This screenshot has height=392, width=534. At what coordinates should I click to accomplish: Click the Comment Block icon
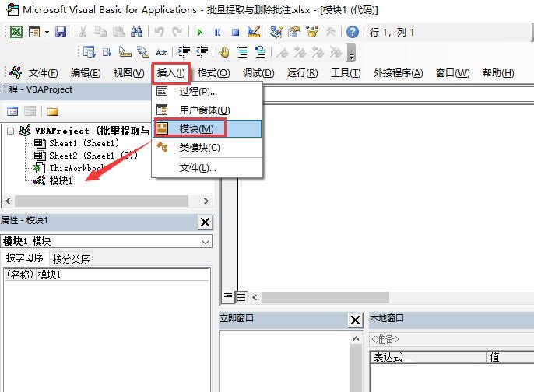click(x=242, y=52)
